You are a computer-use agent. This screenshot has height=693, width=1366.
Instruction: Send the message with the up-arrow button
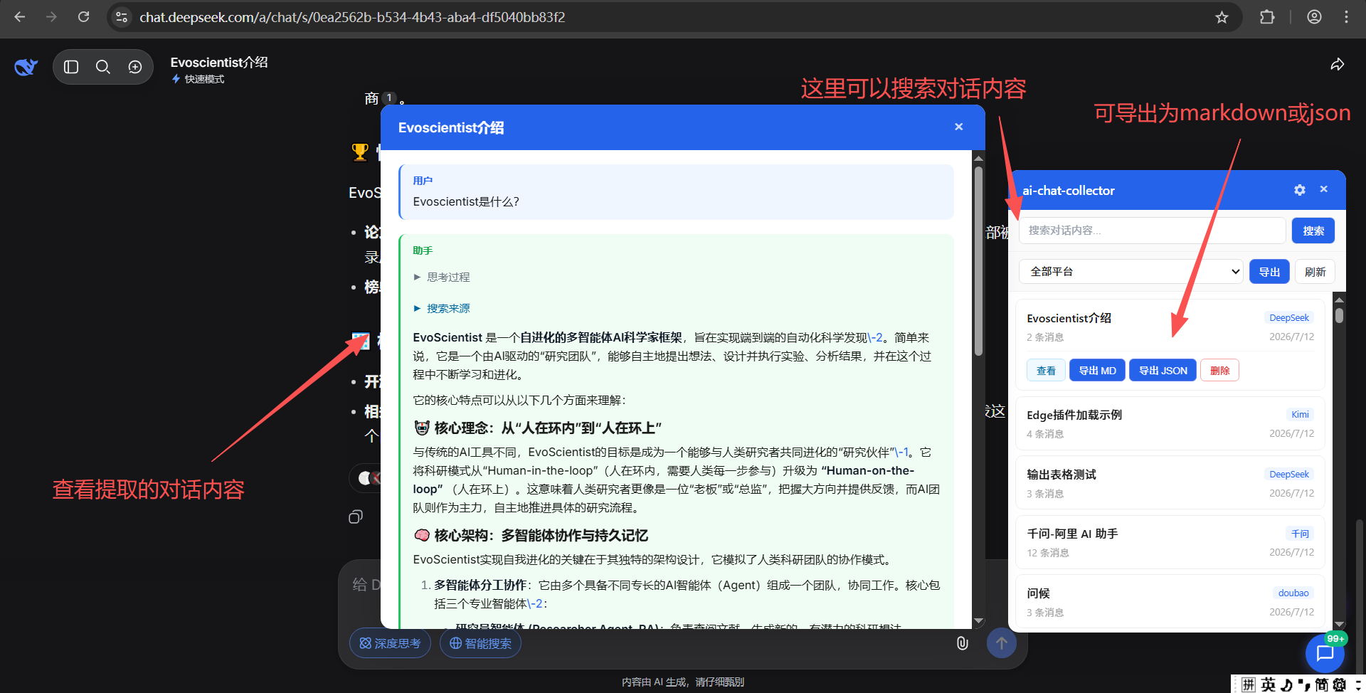coord(1002,643)
